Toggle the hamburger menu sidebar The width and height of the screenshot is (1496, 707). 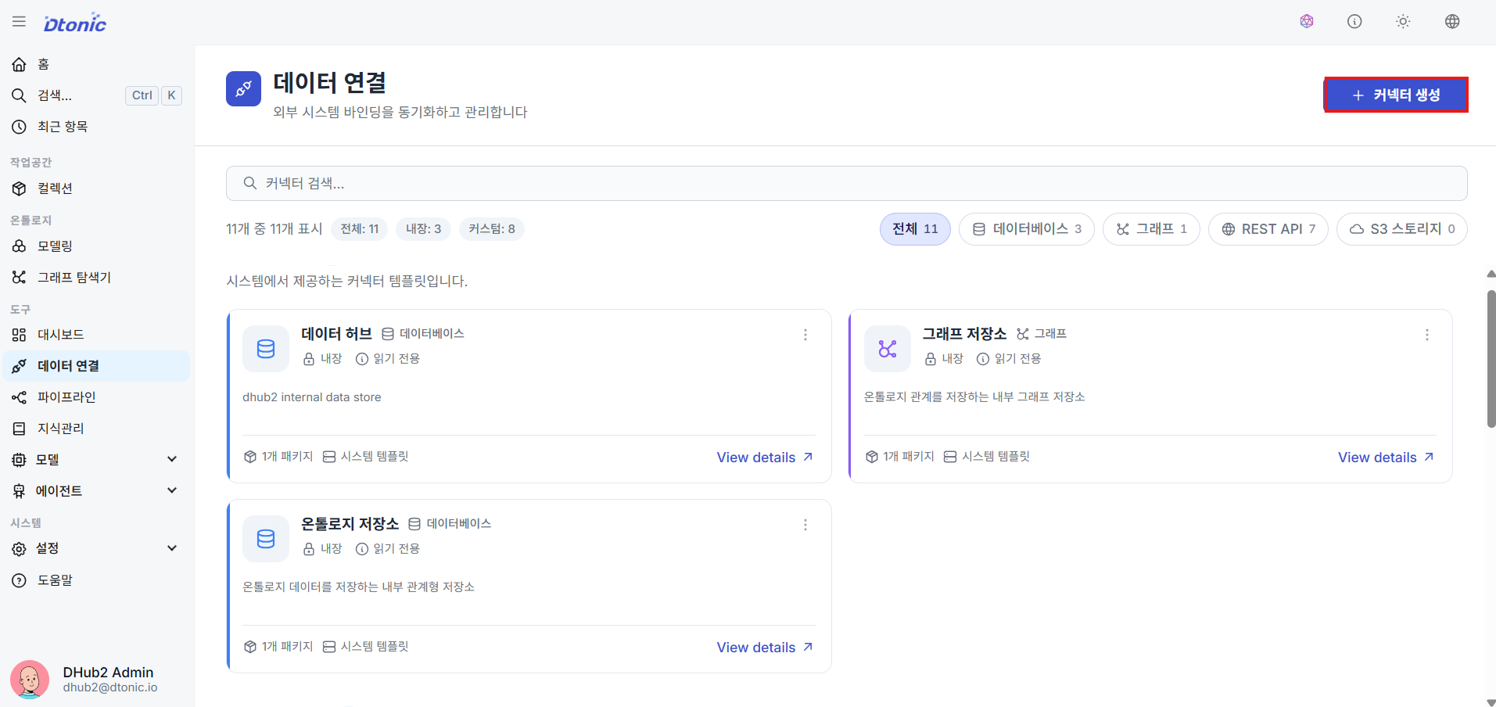tap(19, 21)
